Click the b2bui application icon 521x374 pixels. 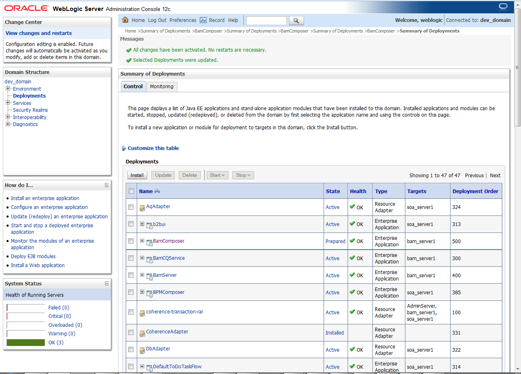pyautogui.click(x=149, y=226)
